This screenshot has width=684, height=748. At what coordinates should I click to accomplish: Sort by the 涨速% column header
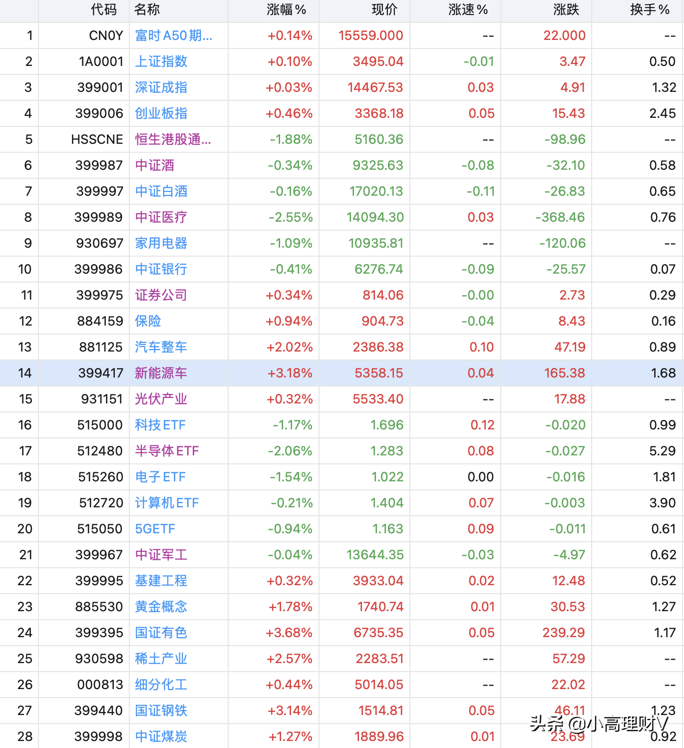pos(468,9)
